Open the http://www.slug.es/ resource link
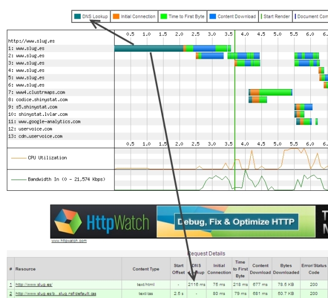 [34, 284]
